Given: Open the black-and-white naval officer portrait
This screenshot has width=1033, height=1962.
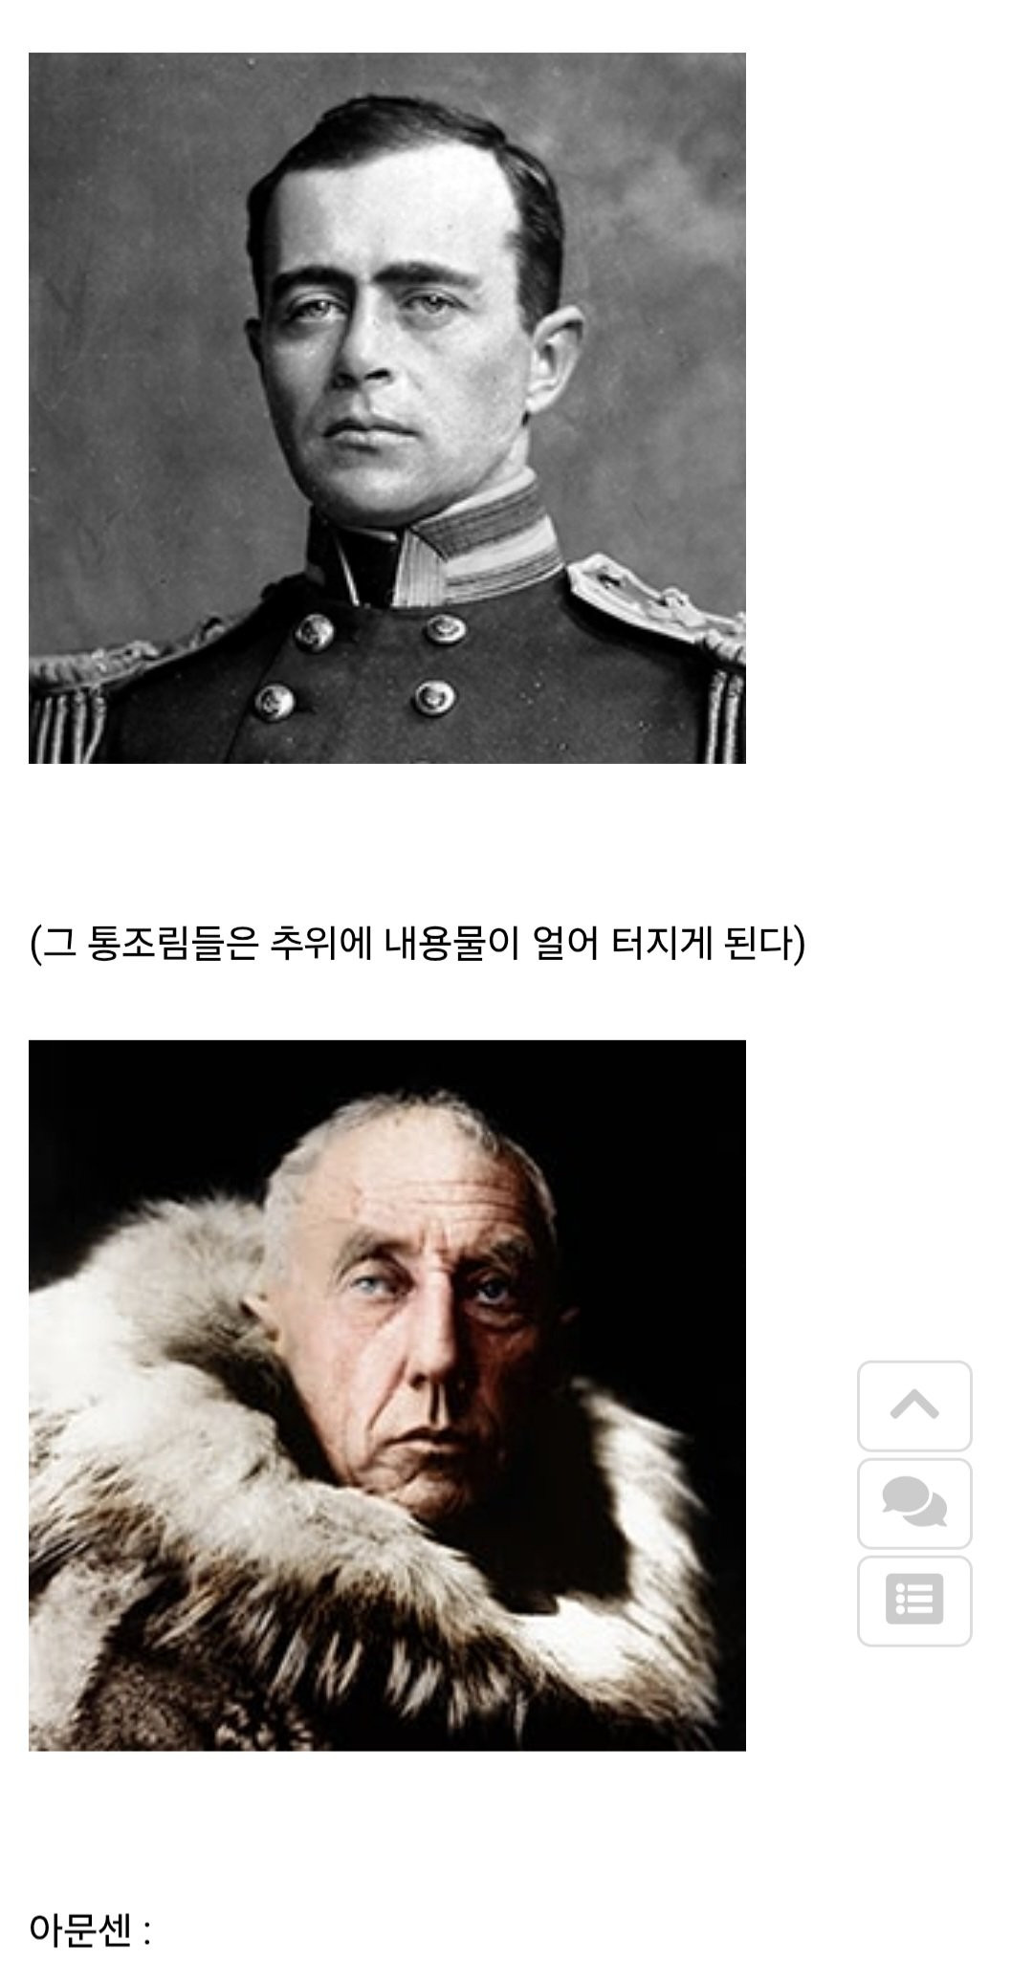Looking at the screenshot, I should pos(387,408).
